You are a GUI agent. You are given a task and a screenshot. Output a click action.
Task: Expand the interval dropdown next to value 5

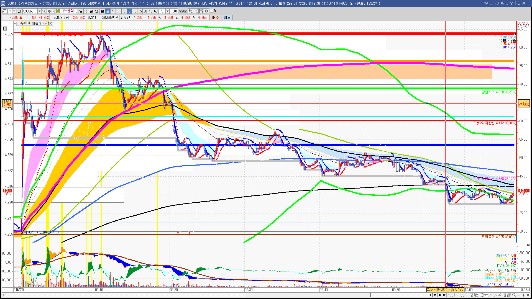[x=167, y=11]
